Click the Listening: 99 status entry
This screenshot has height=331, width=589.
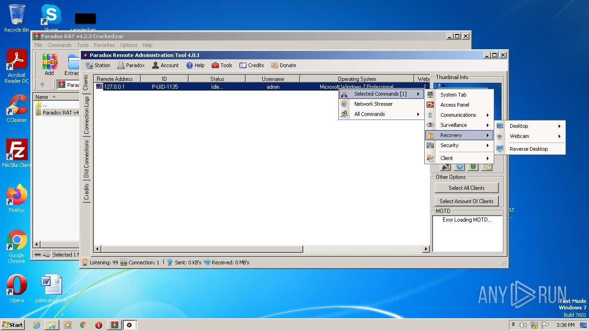pyautogui.click(x=100, y=263)
